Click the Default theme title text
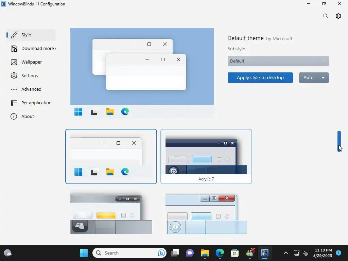 245,38
